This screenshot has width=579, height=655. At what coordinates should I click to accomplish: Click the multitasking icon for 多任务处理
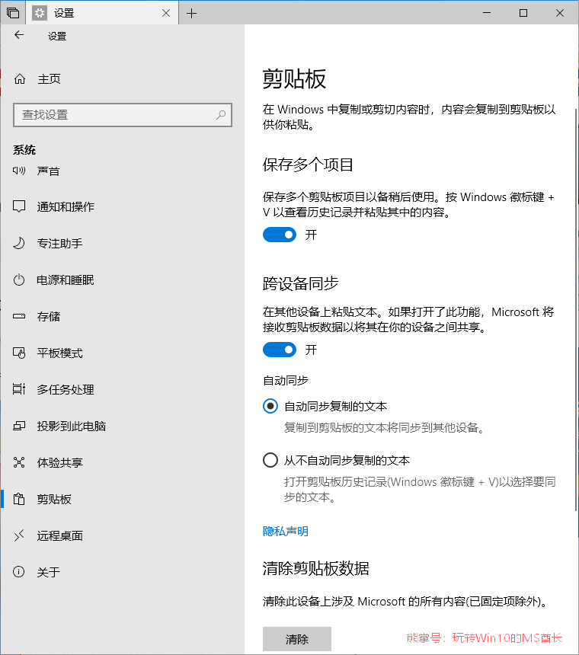click(19, 389)
